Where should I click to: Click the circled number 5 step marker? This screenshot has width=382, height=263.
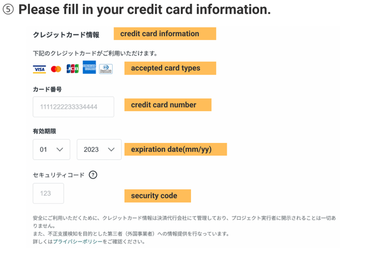[x=8, y=11]
